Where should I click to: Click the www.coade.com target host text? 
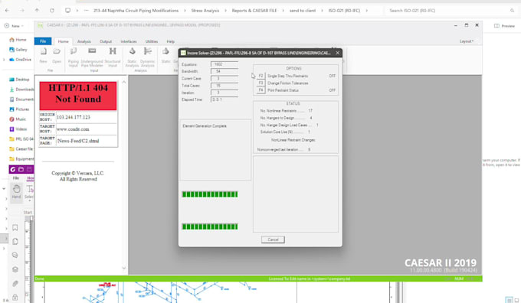73,129
